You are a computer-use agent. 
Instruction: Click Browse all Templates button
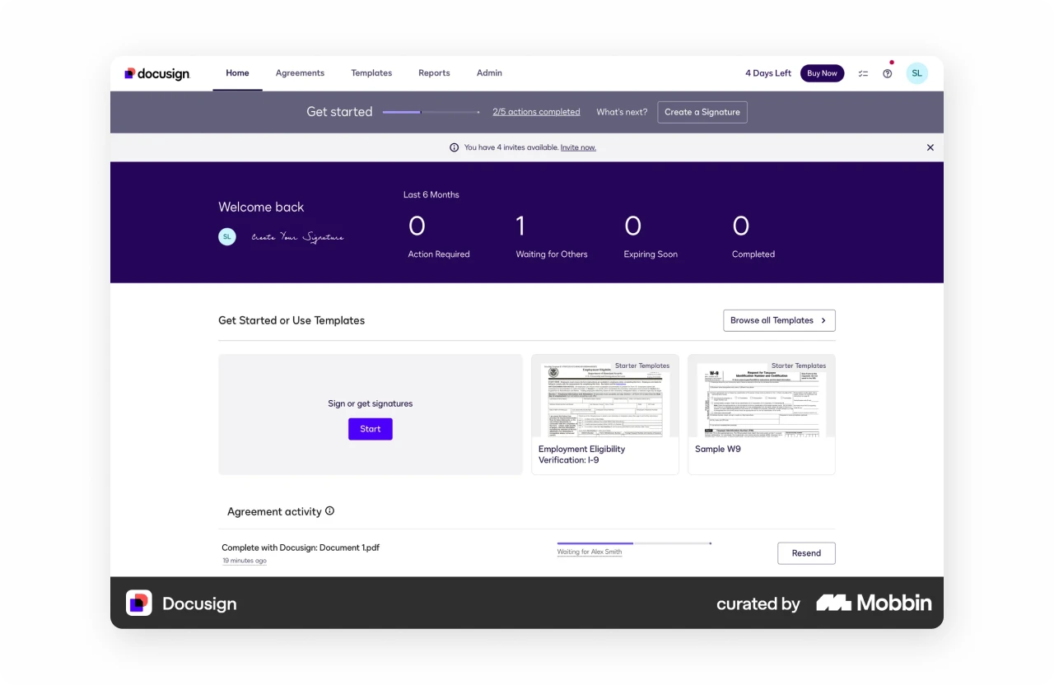(779, 320)
